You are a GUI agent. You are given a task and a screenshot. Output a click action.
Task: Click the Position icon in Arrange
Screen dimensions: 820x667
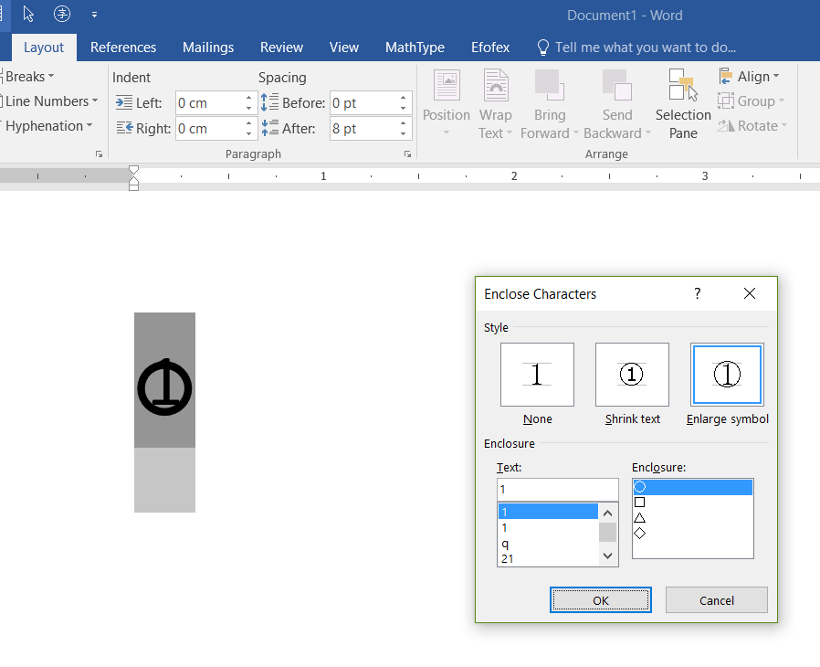tap(447, 88)
